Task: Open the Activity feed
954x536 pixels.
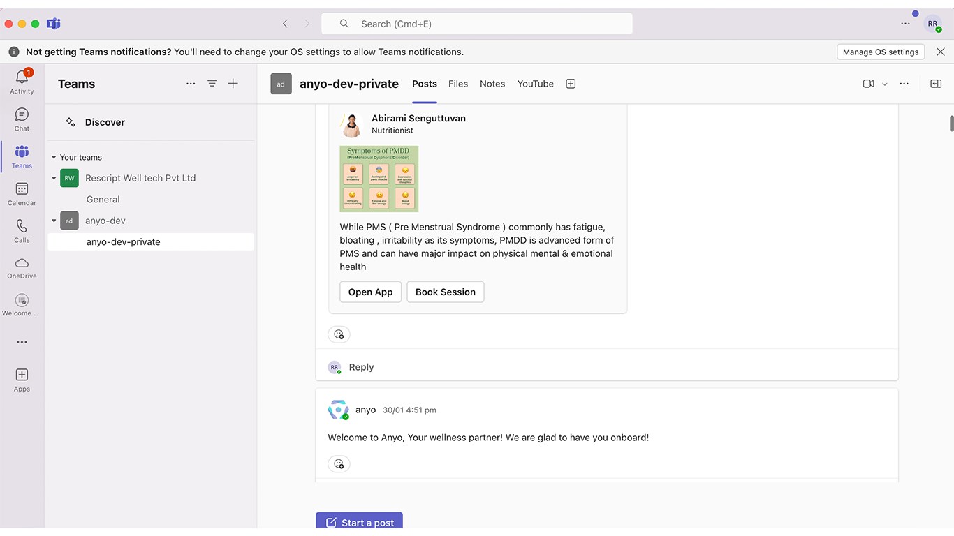Action: click(x=22, y=81)
